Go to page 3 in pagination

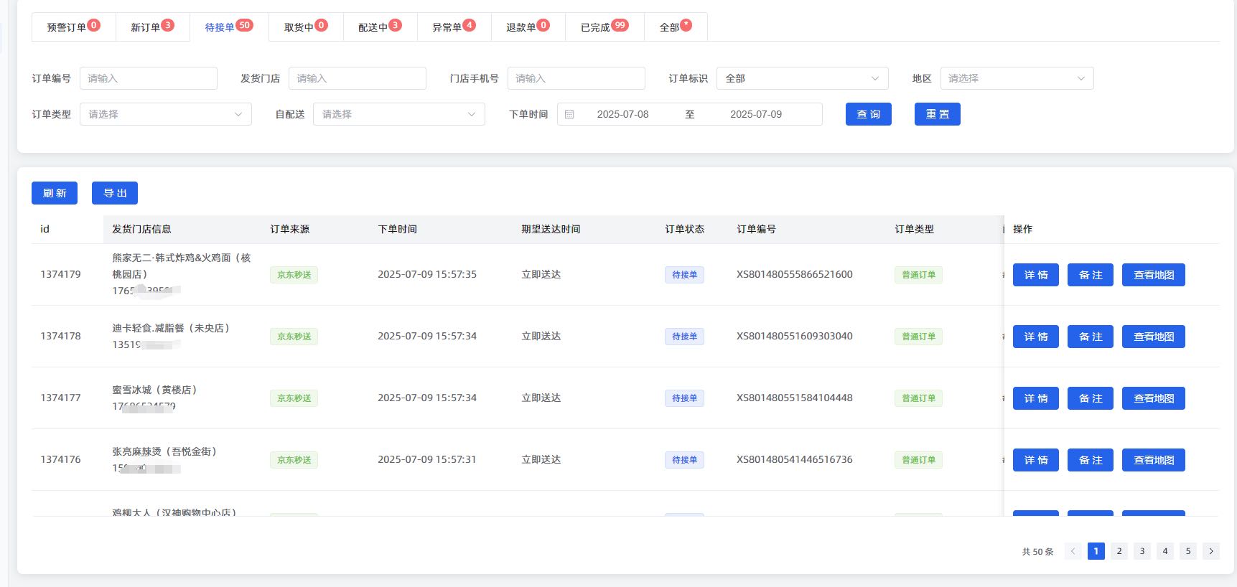point(1142,551)
